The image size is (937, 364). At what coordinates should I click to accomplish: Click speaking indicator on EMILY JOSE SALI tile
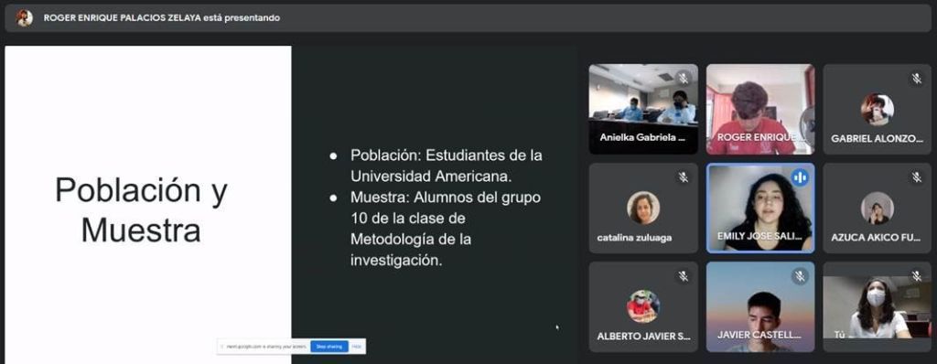[x=800, y=177]
